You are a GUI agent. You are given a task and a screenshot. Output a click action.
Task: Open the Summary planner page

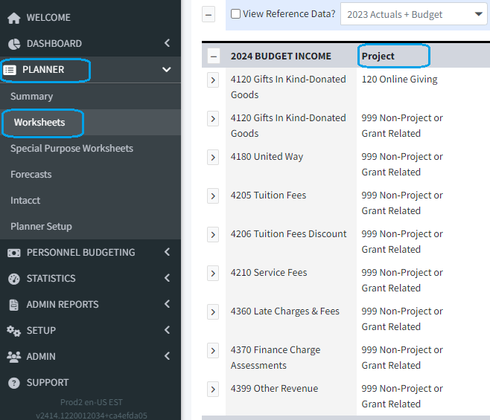31,97
